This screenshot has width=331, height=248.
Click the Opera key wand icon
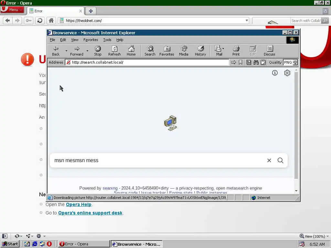click(28, 20)
